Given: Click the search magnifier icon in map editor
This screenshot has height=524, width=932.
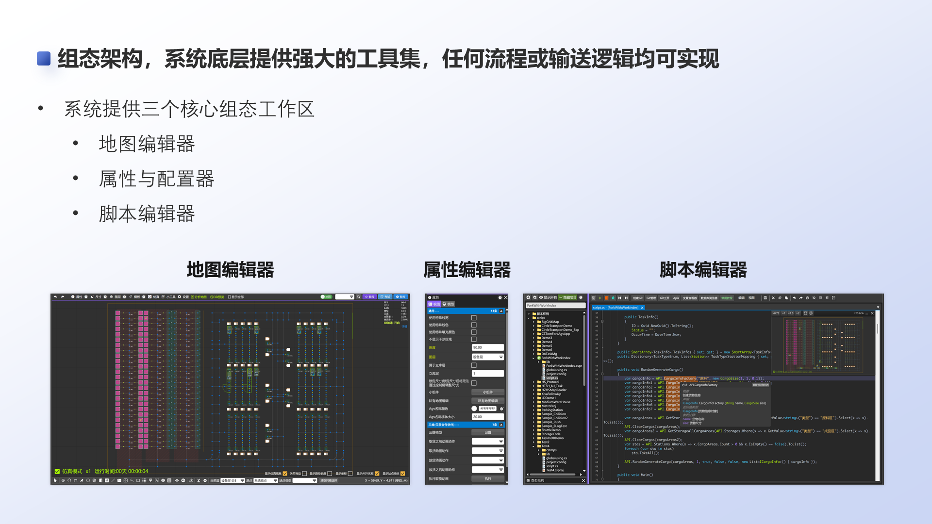Looking at the screenshot, I should pos(359,296).
